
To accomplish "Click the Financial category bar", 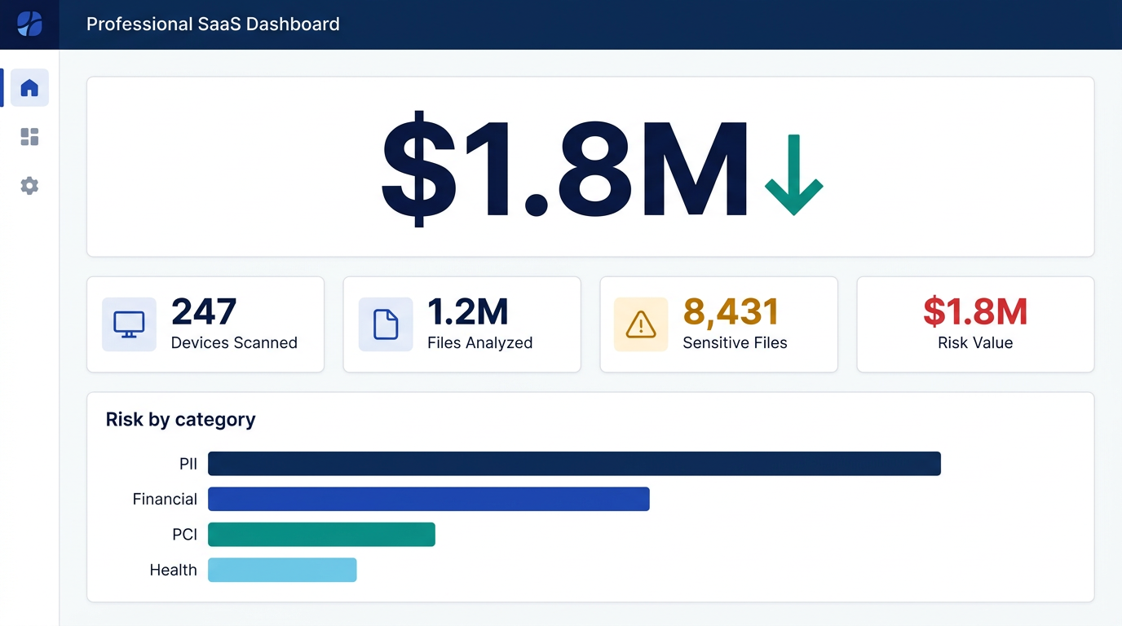I will pos(428,499).
